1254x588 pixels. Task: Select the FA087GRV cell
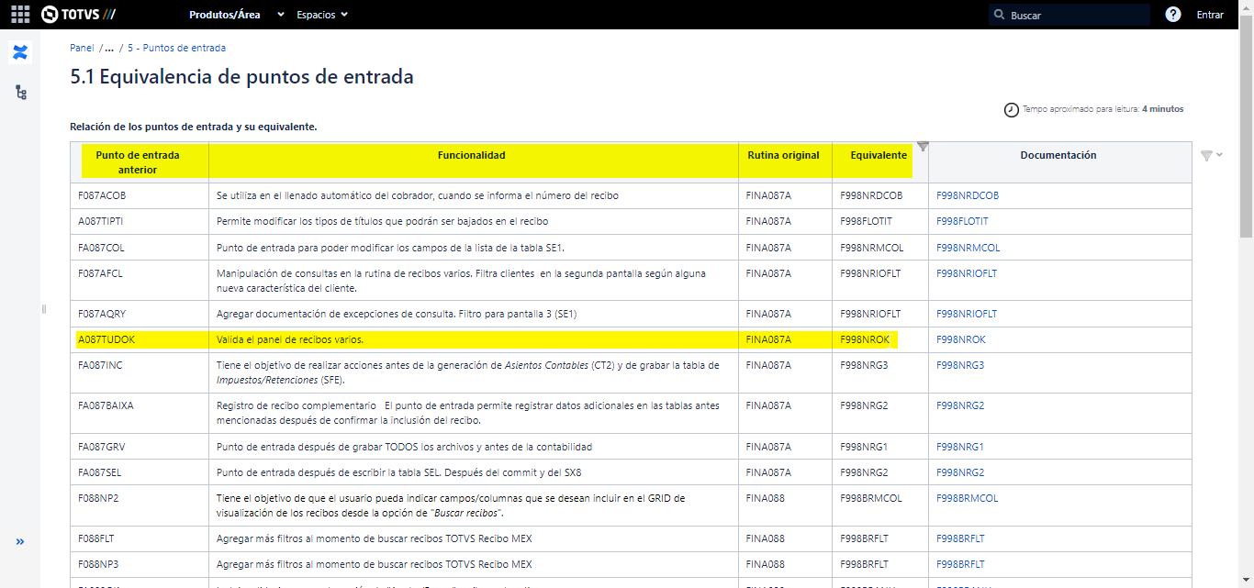140,447
